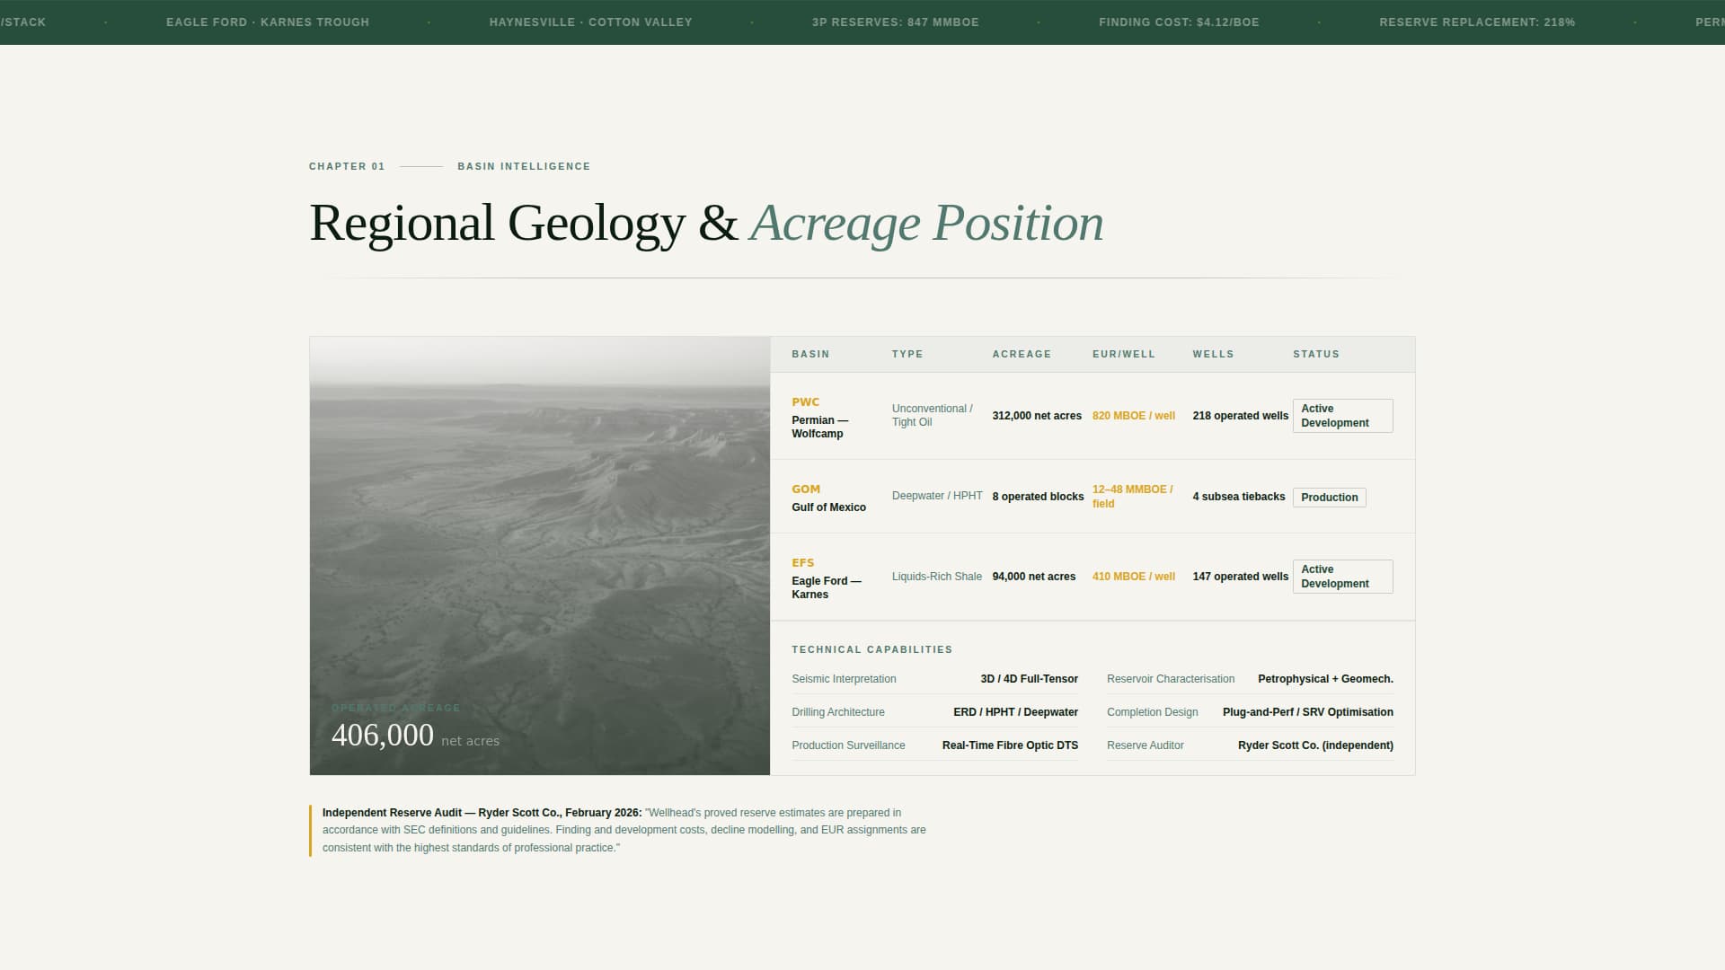The height and width of the screenshot is (970, 1725).
Task: Click the ERD / HPHT / Deepwater value
Action: point(1015,712)
